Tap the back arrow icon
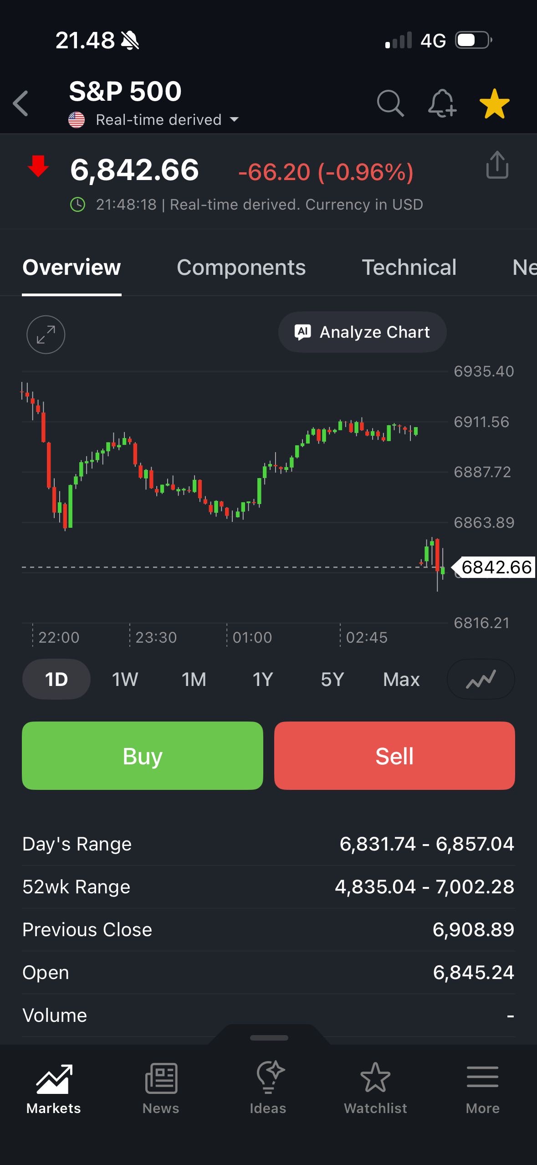This screenshot has height=1165, width=537. tap(21, 103)
